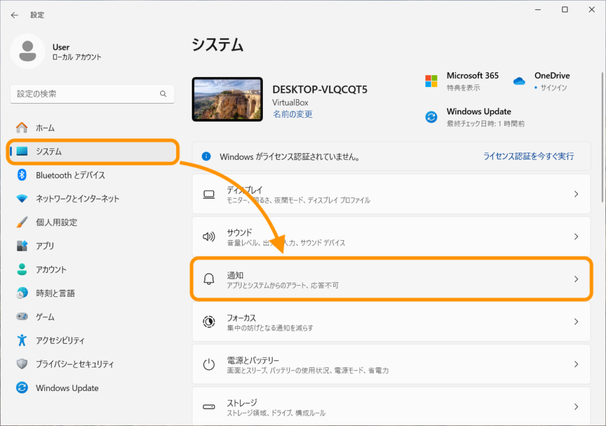Screen dimensions: 606x426
Task: Expand the サウンド row chevron
Action: [576, 237]
